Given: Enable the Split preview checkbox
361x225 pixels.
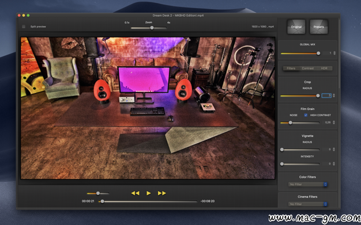Looking at the screenshot, I should point(24,26).
